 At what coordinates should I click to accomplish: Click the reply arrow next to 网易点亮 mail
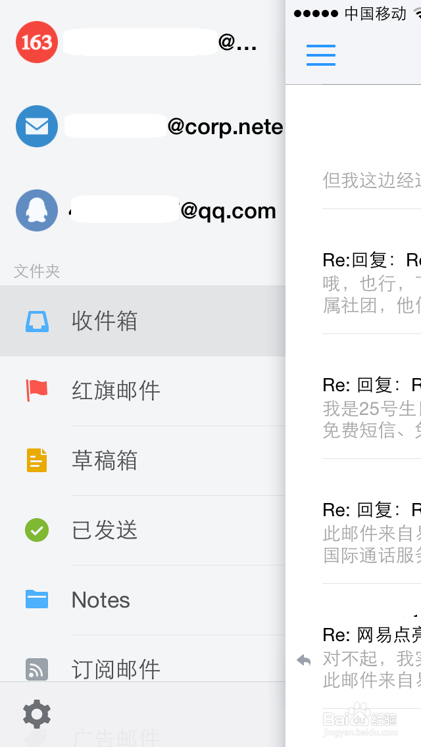pyautogui.click(x=303, y=661)
